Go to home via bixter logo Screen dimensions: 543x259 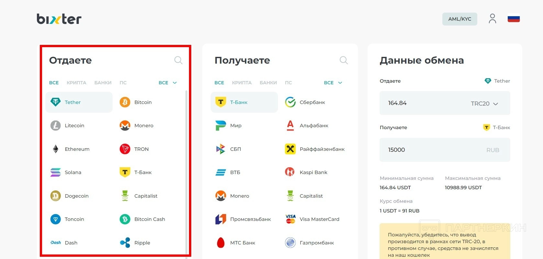pos(59,19)
